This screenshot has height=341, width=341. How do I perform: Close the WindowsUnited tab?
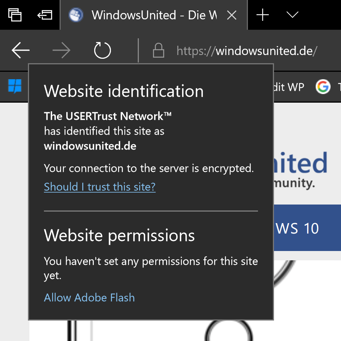pyautogui.click(x=232, y=15)
